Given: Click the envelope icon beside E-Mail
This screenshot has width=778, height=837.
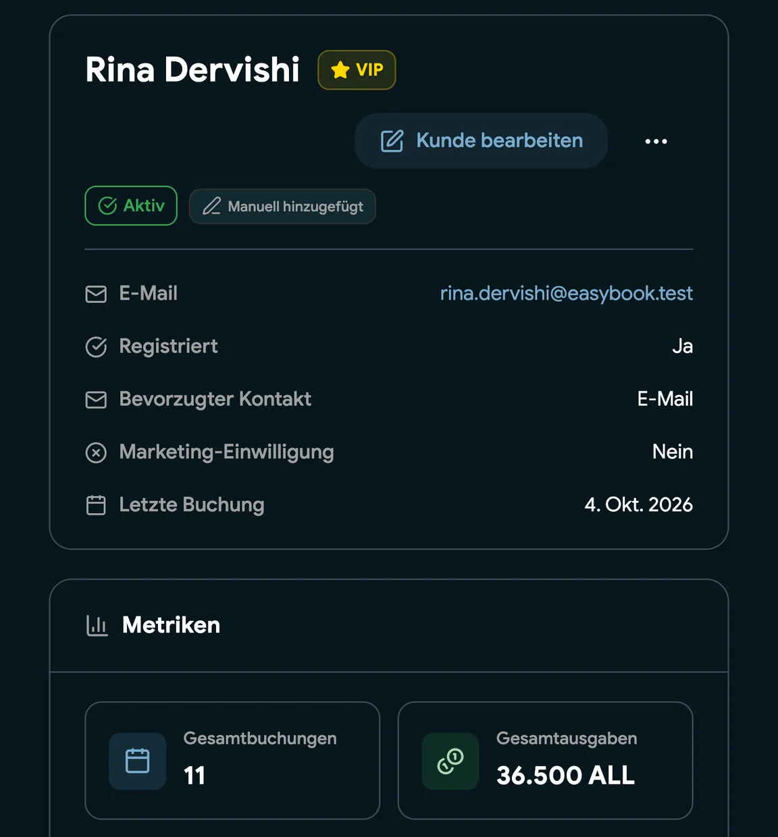Looking at the screenshot, I should pyautogui.click(x=96, y=294).
